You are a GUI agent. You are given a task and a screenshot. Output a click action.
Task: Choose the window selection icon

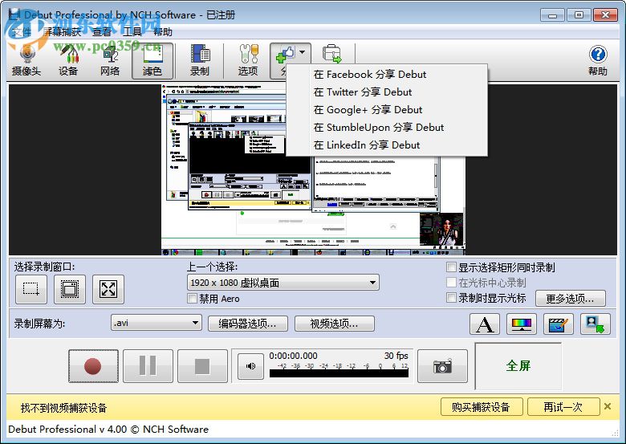pyautogui.click(x=70, y=289)
